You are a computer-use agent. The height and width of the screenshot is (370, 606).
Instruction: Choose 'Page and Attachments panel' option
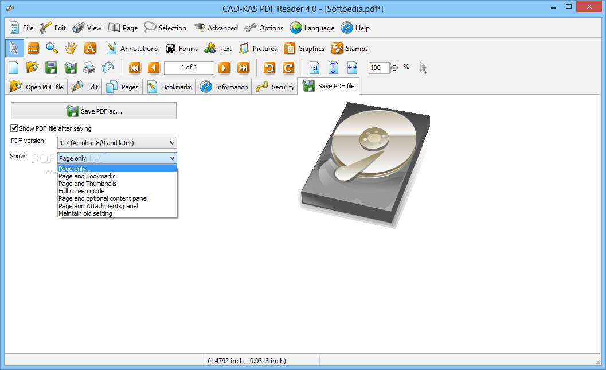(x=117, y=206)
